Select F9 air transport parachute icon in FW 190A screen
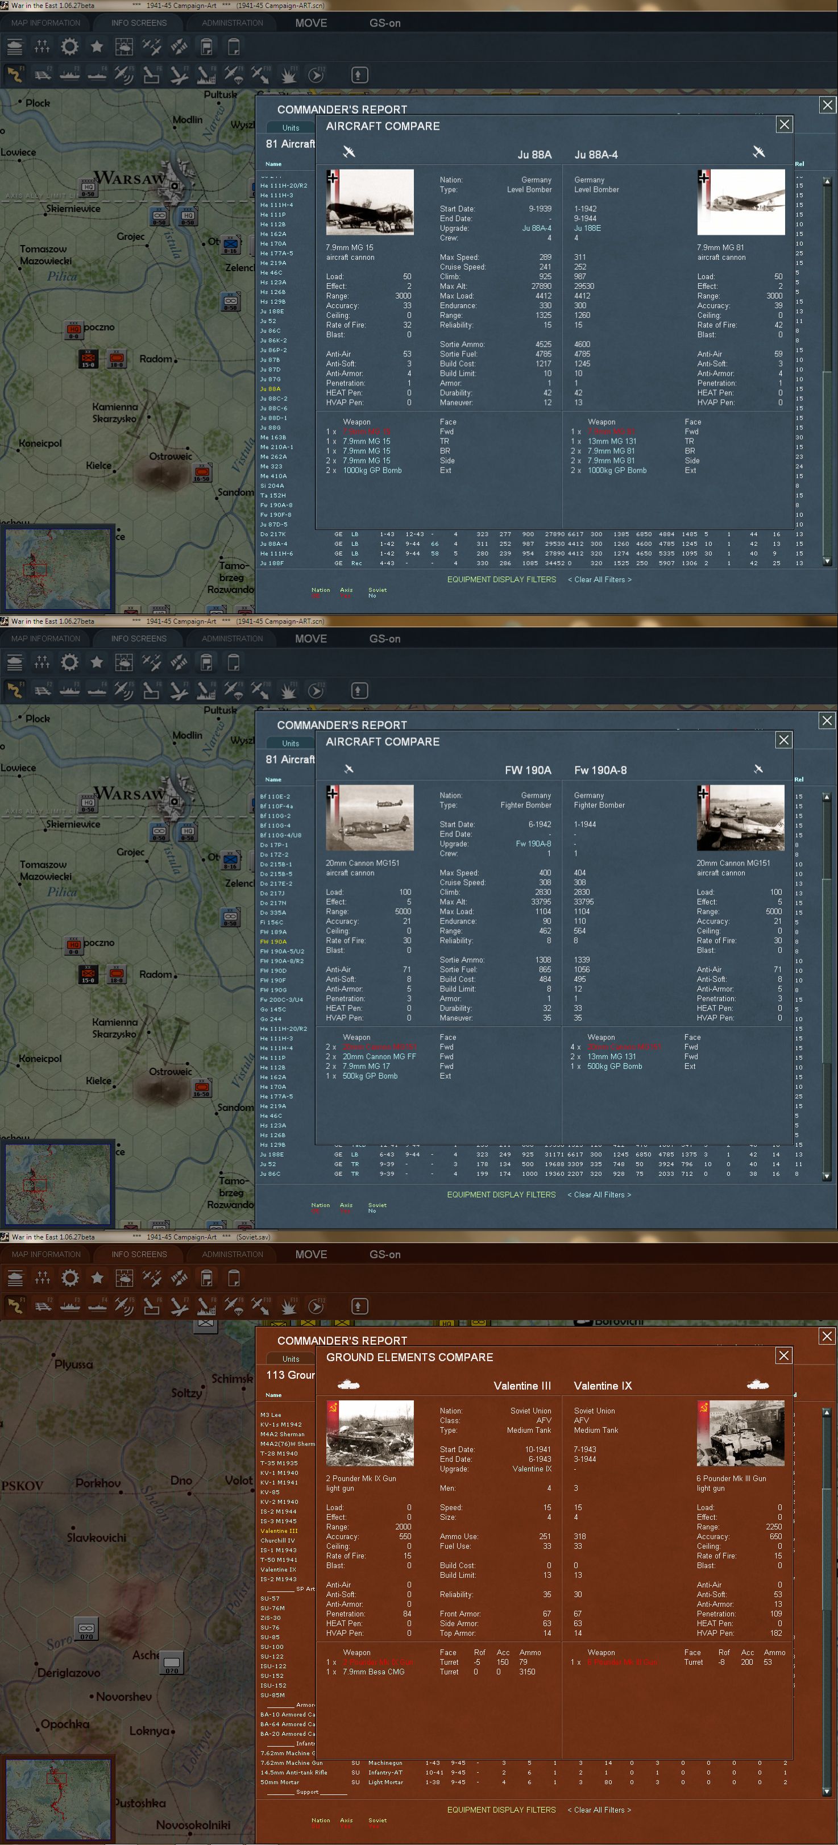Screen dimensions: 838x1845 (x=234, y=690)
